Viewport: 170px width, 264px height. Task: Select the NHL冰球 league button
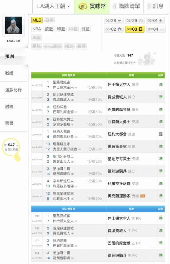click(x=53, y=46)
